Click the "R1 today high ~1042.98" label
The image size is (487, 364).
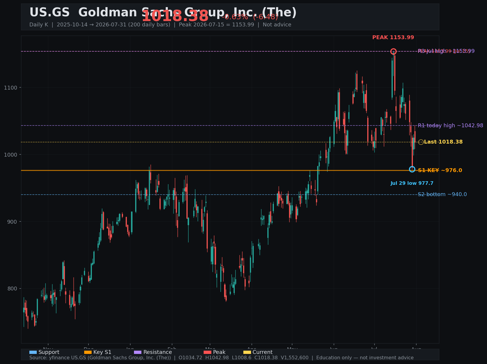(x=451, y=125)
